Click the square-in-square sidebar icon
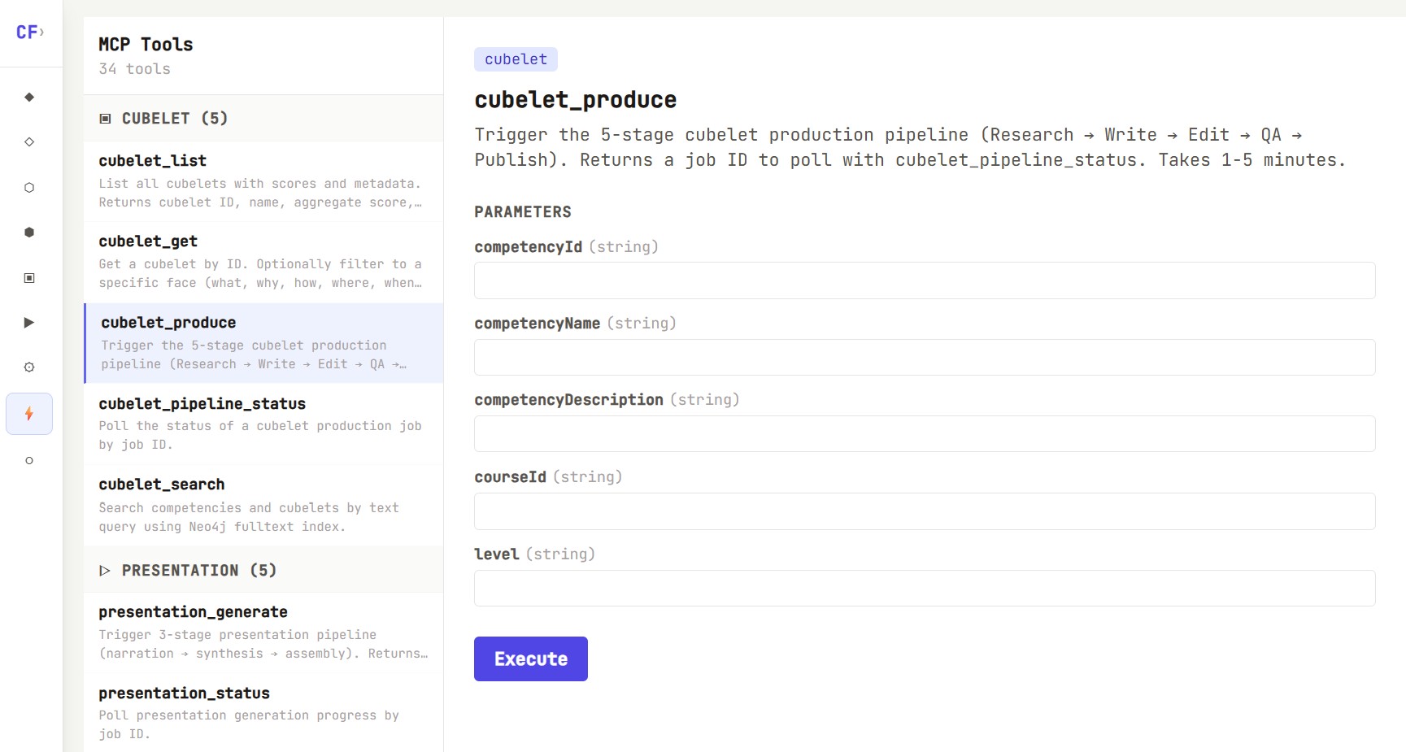Image resolution: width=1406 pixels, height=752 pixels. (29, 278)
